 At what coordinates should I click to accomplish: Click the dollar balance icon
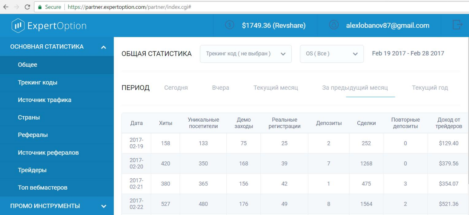230,25
